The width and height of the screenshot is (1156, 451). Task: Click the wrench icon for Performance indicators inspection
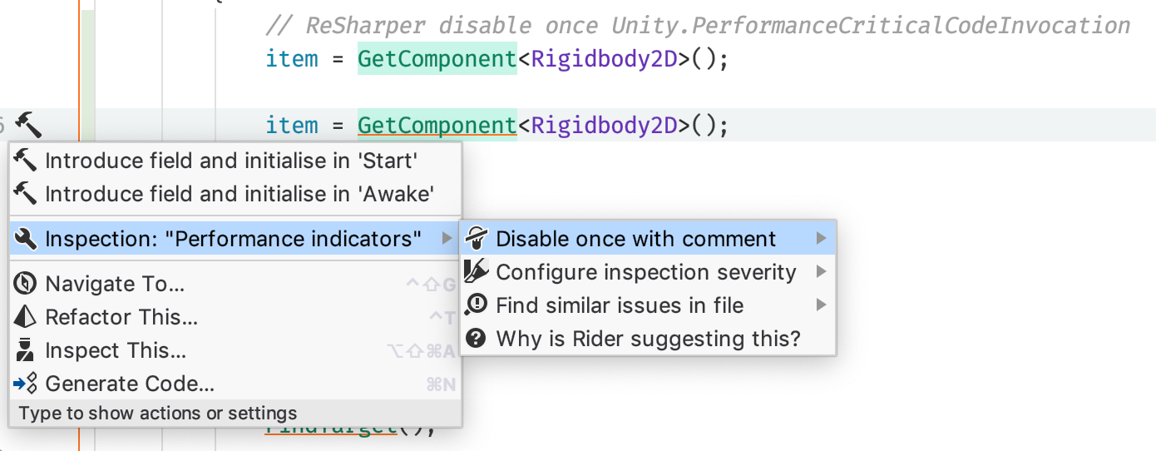click(x=26, y=240)
